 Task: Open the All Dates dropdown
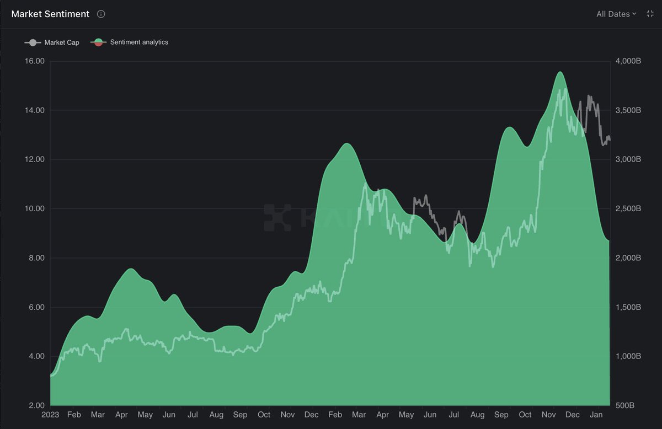click(x=616, y=14)
